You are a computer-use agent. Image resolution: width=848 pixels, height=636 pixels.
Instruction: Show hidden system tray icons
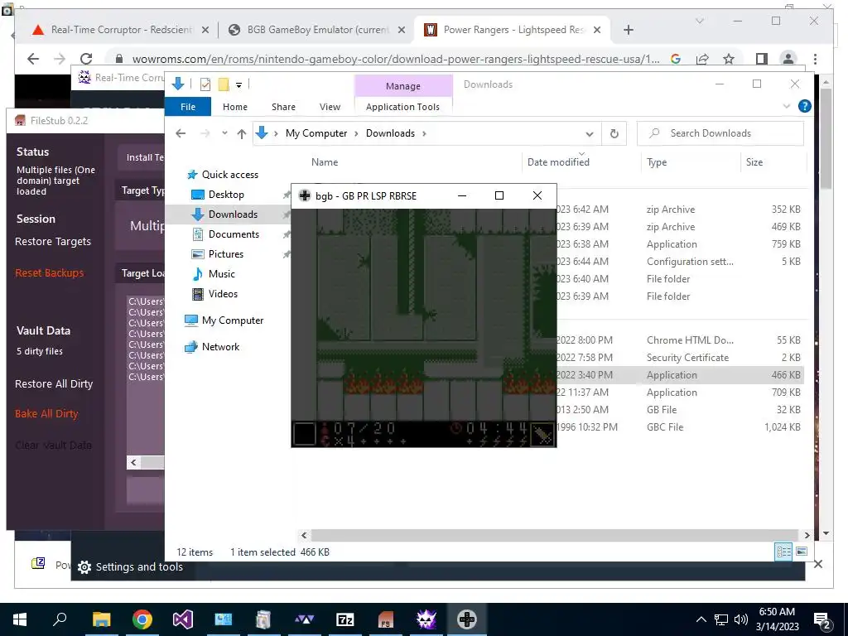click(701, 619)
